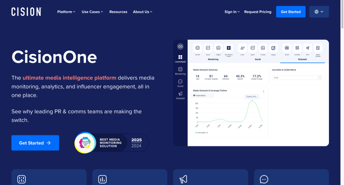Viewport: 344px width, 185px height.
Task: Click the Activities icon
Action: (297, 48)
